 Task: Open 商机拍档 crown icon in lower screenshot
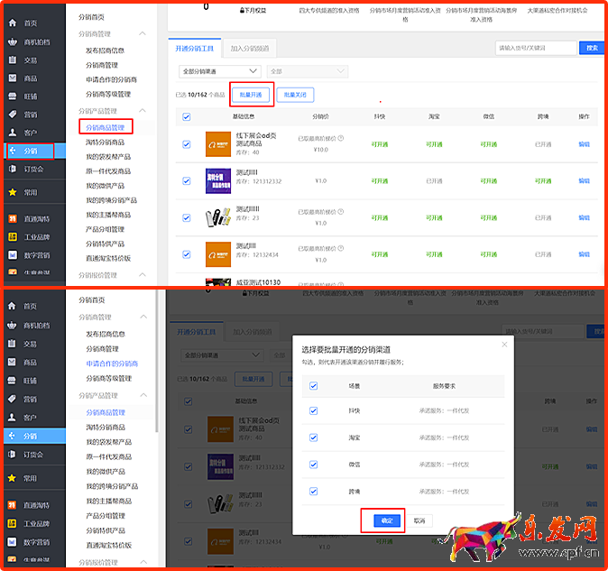[x=12, y=326]
